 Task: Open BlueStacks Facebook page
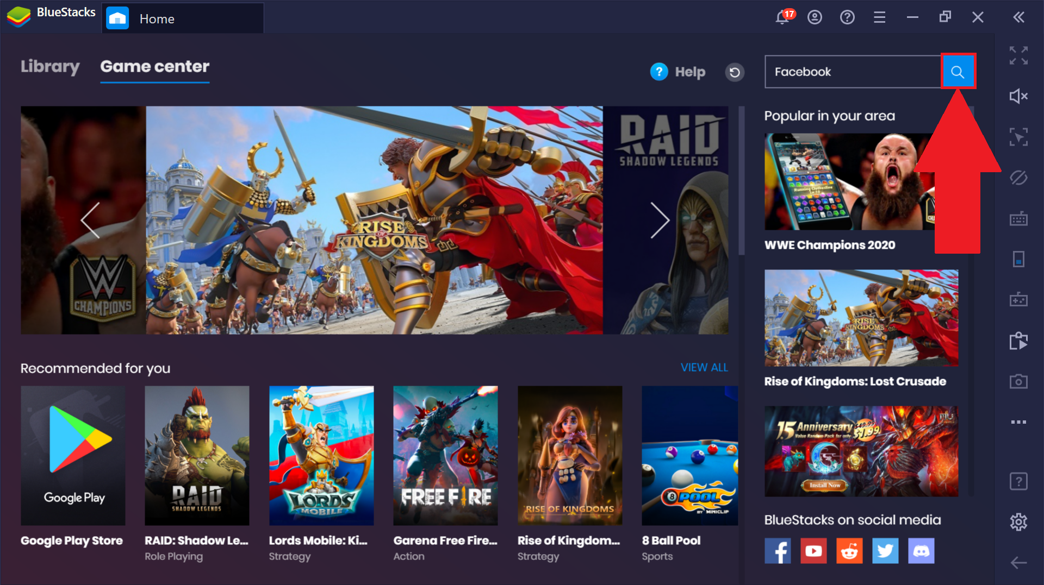click(778, 551)
